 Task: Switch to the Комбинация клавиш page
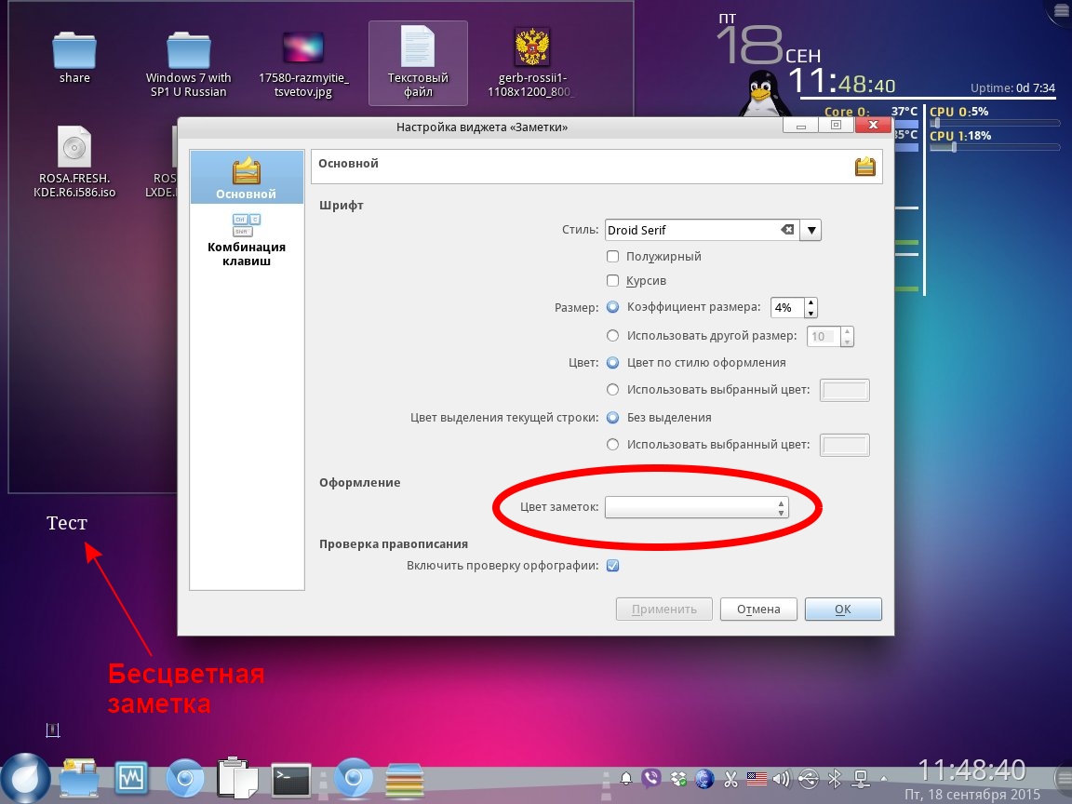pyautogui.click(x=246, y=239)
